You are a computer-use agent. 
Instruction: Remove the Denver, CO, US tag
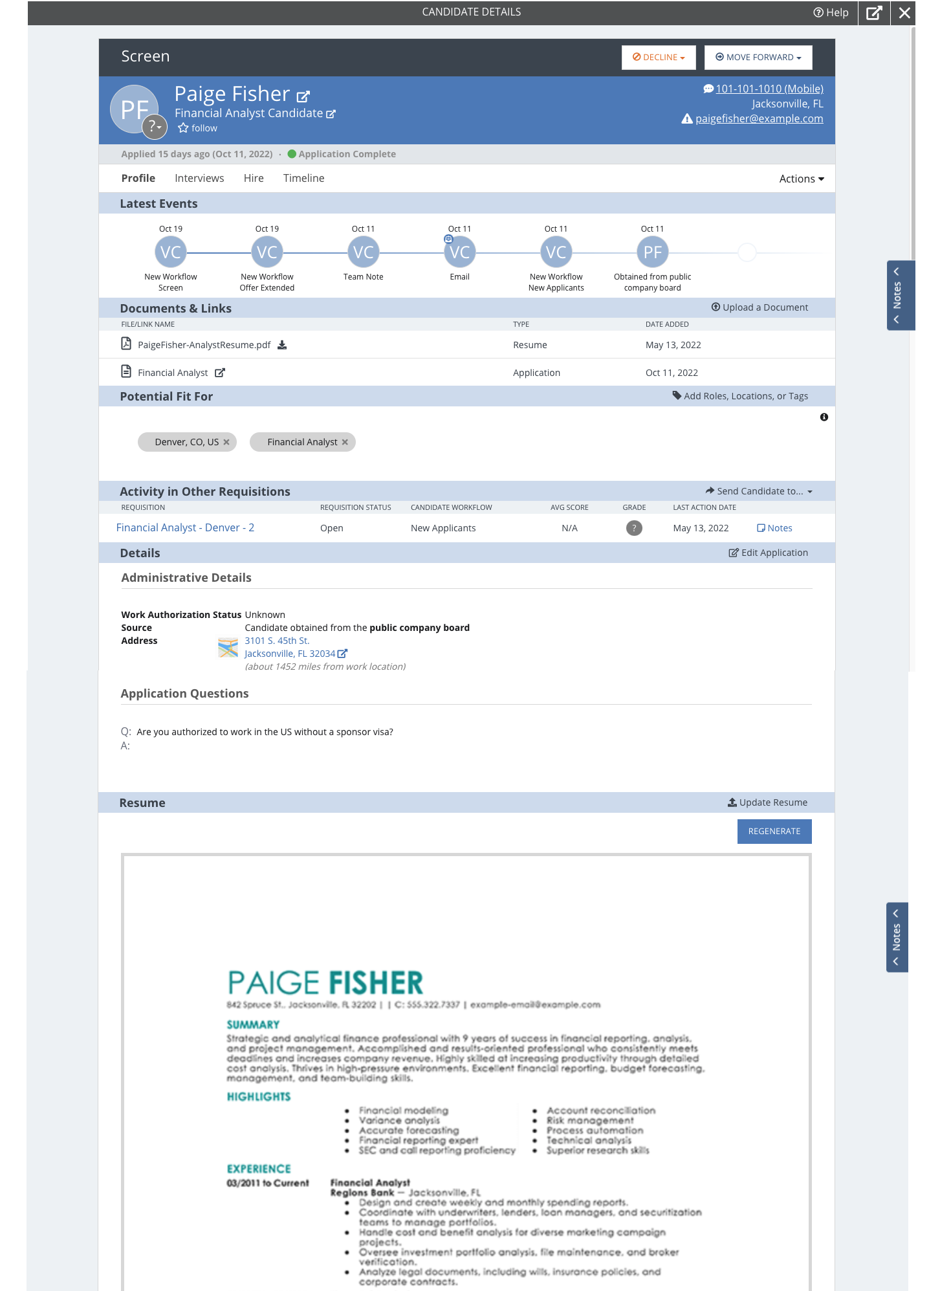point(226,442)
